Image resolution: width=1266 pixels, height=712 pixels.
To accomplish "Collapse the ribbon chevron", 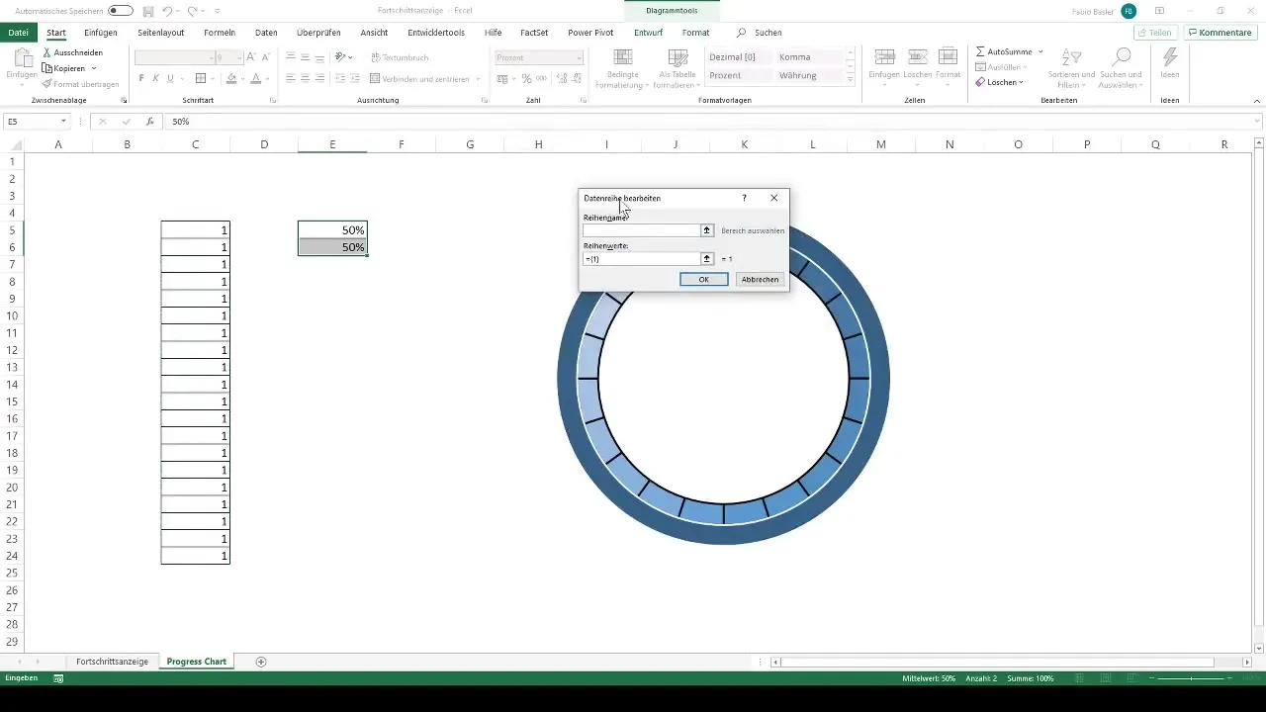I will 1256,101.
